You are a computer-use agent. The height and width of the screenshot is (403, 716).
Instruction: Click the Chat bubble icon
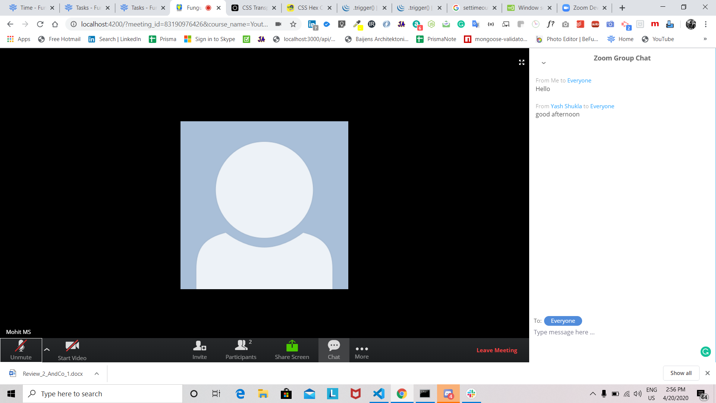click(334, 346)
